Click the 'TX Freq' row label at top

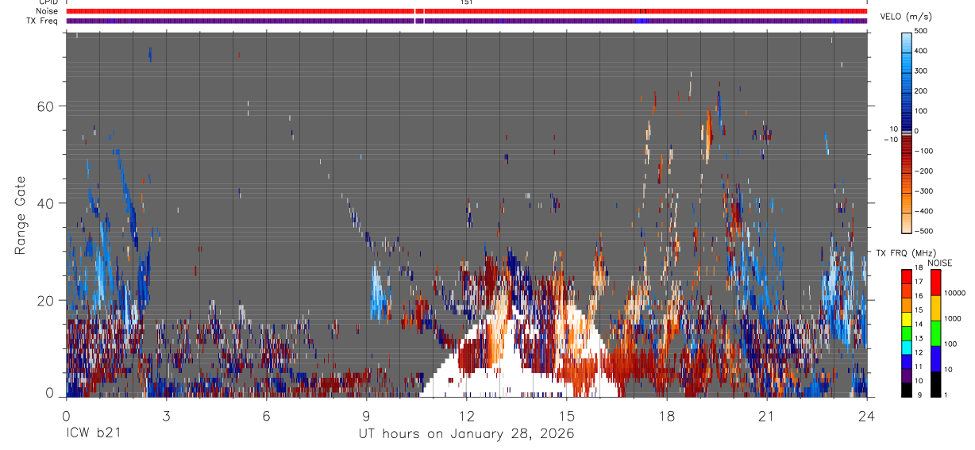point(42,21)
